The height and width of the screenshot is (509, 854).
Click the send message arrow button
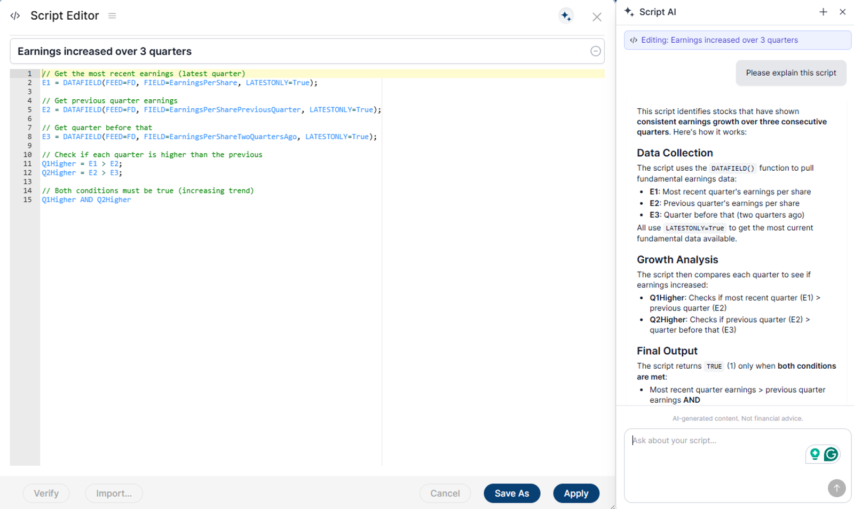coord(836,488)
